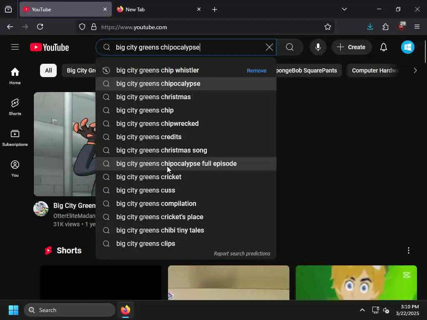Show more filter chips with right chevron

[415, 70]
